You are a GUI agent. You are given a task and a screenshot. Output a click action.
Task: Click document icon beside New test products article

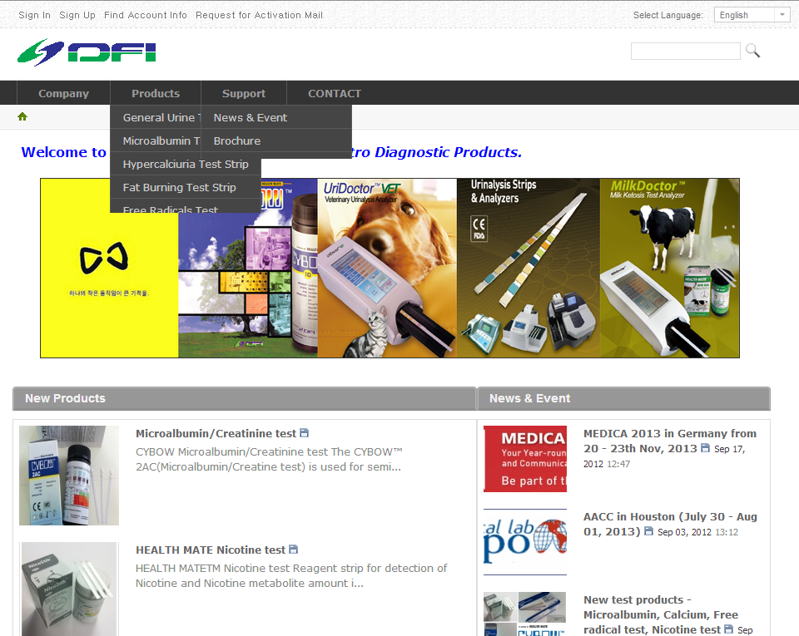[x=729, y=629]
